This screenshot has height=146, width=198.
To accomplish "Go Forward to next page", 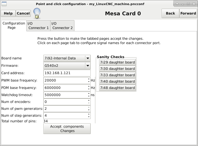I will pyautogui.click(x=188, y=14).
